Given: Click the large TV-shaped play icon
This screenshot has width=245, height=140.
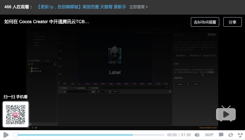Looking at the screenshot, I should [226, 114].
